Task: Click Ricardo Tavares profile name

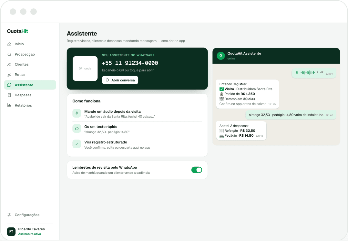Action: pos(32,229)
